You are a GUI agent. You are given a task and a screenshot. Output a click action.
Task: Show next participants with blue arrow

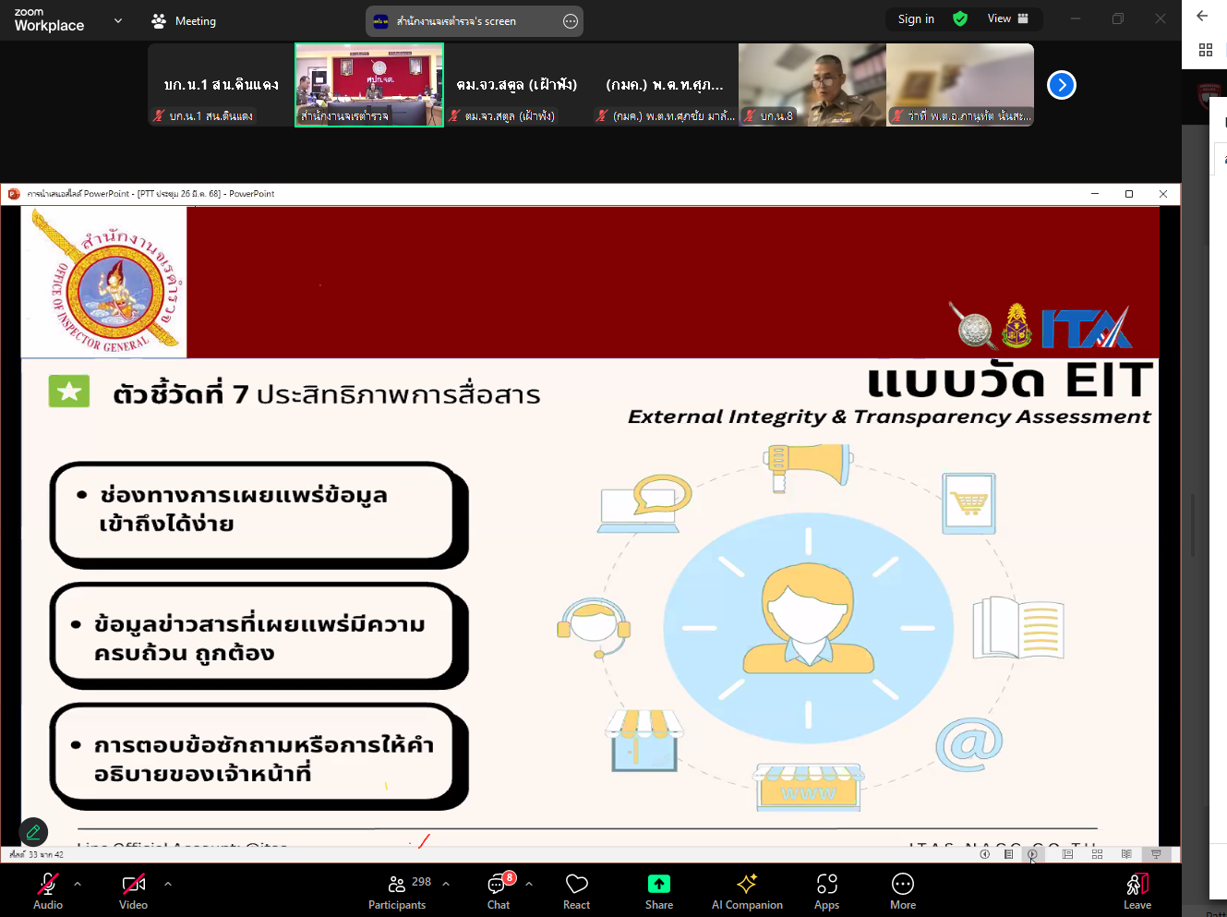[1062, 85]
